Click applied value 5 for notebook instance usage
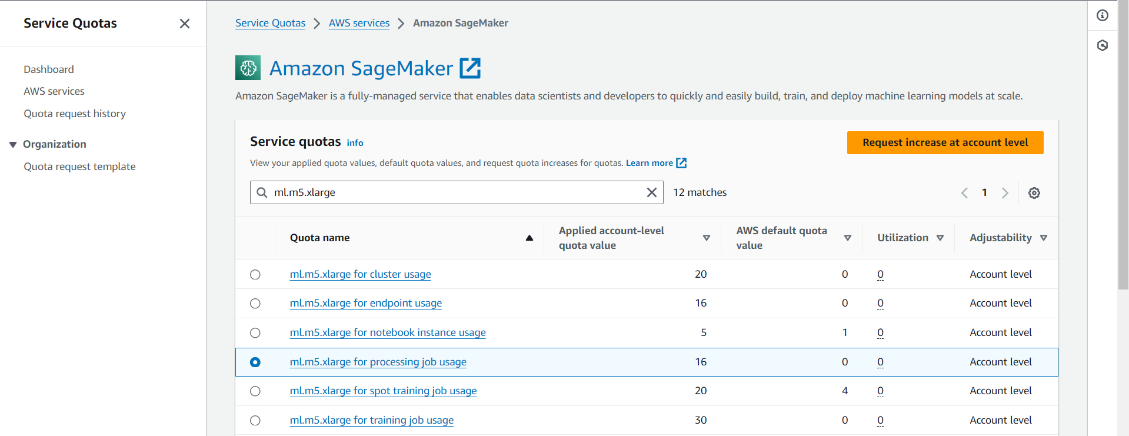The image size is (1129, 436). [x=704, y=332]
